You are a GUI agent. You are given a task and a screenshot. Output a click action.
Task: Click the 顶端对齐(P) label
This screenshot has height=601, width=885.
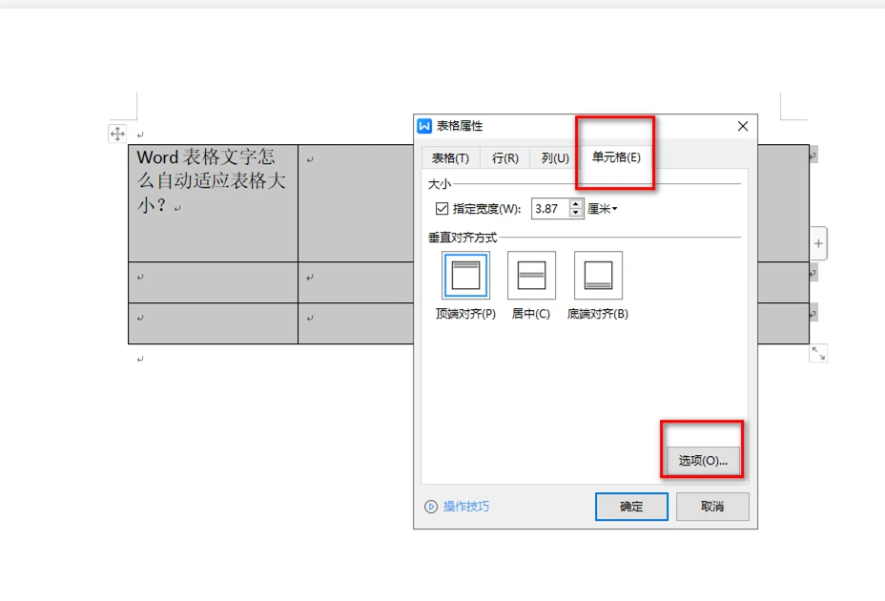point(465,314)
